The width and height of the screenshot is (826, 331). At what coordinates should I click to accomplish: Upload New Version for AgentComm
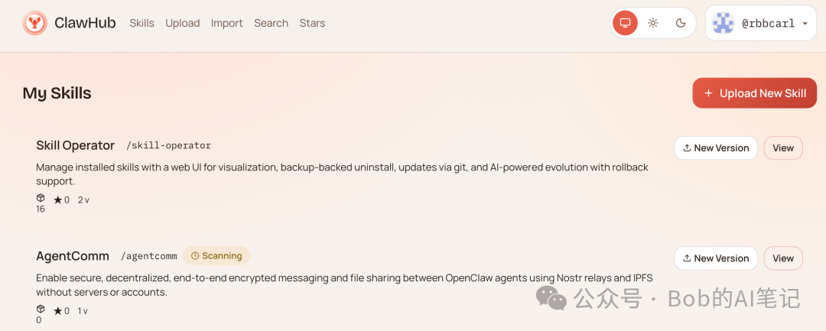point(715,258)
